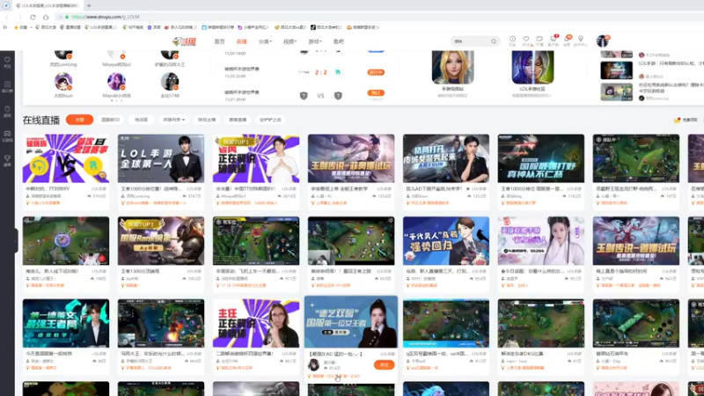
Task: Open the 视频 dropdown in the navigation
Action: pyautogui.click(x=290, y=41)
